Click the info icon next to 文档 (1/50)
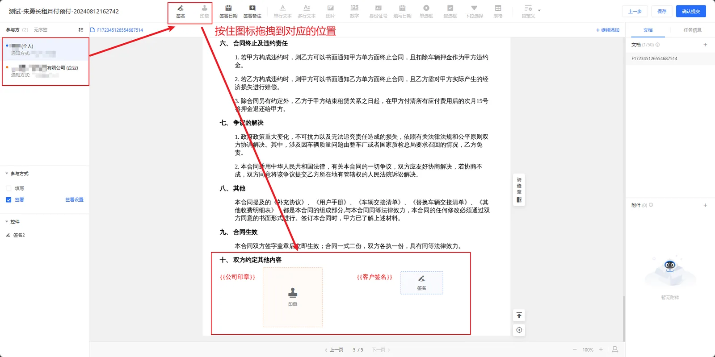Viewport: 715px width, 357px height. [657, 45]
